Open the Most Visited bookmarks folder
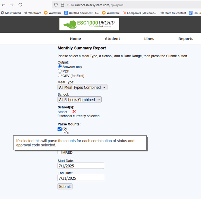The image size is (201, 199). 11,13
